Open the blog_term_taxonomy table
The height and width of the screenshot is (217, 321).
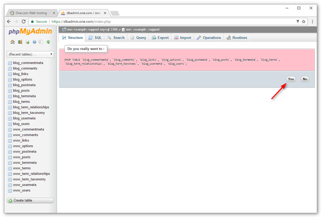point(29,113)
